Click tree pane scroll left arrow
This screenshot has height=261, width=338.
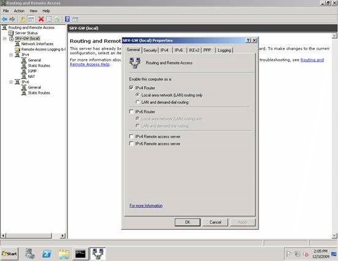3,235
